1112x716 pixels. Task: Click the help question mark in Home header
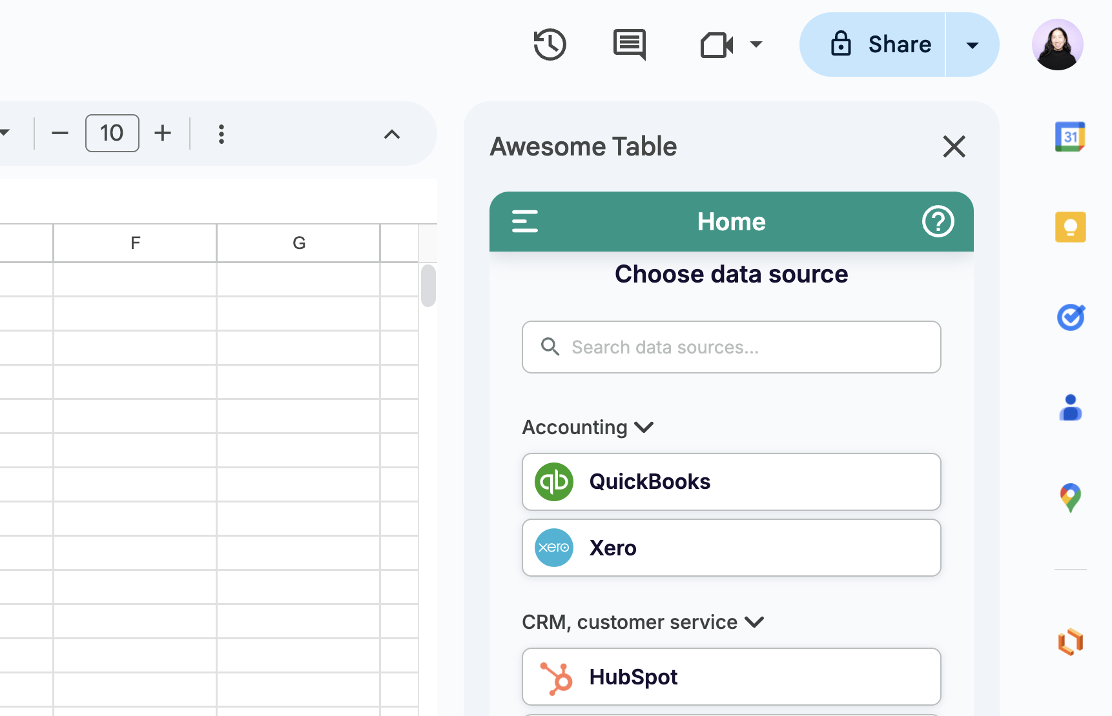coord(938,221)
